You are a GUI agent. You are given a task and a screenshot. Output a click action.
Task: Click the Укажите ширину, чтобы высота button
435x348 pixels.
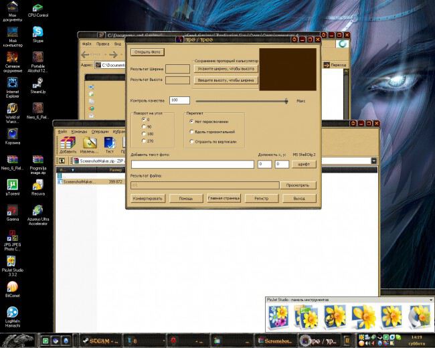(x=226, y=68)
